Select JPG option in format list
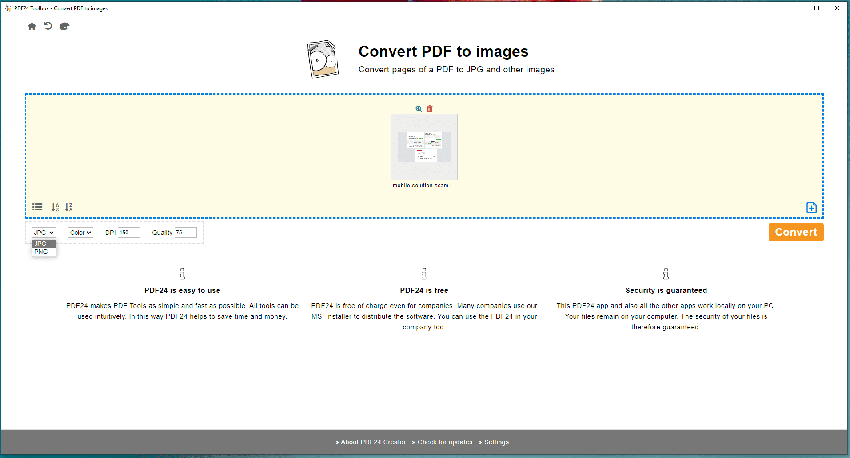This screenshot has height=458, width=850. (44, 244)
